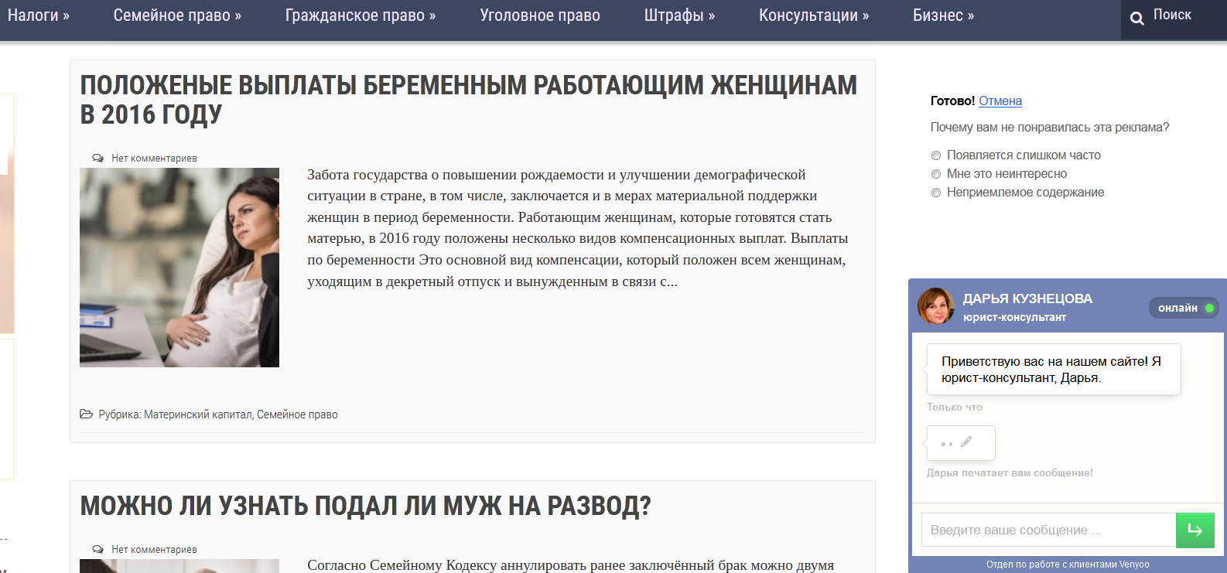Image resolution: width=1227 pixels, height=573 pixels.
Task: Open the Налоги menu
Action: [x=39, y=15]
